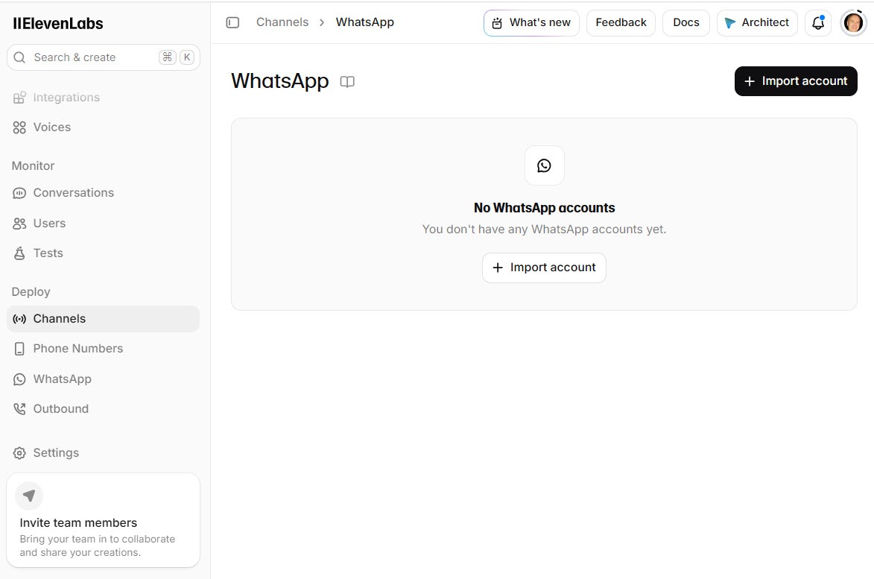Image resolution: width=874 pixels, height=579 pixels.
Task: Open the Invite team members card
Action: tap(103, 520)
